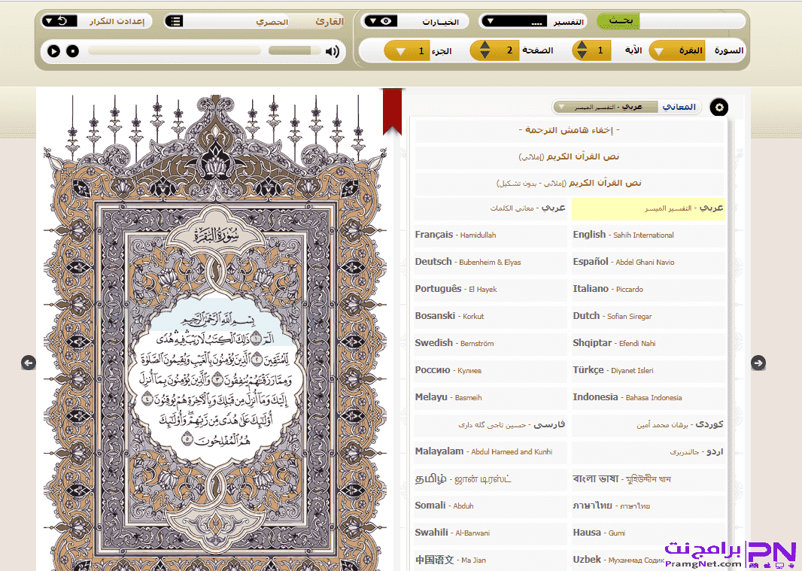Choose Français - Hamidullah translation

pyautogui.click(x=490, y=235)
